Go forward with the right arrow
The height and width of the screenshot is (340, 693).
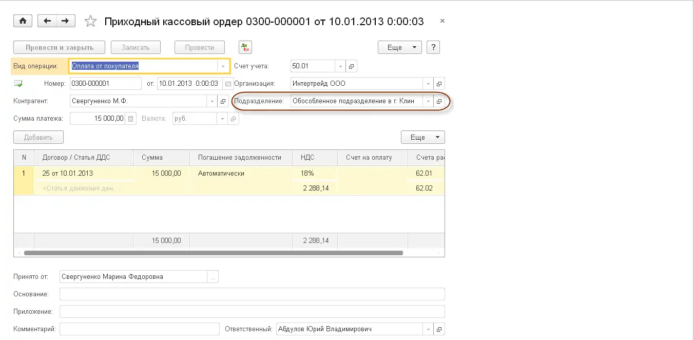pyautogui.click(x=65, y=21)
